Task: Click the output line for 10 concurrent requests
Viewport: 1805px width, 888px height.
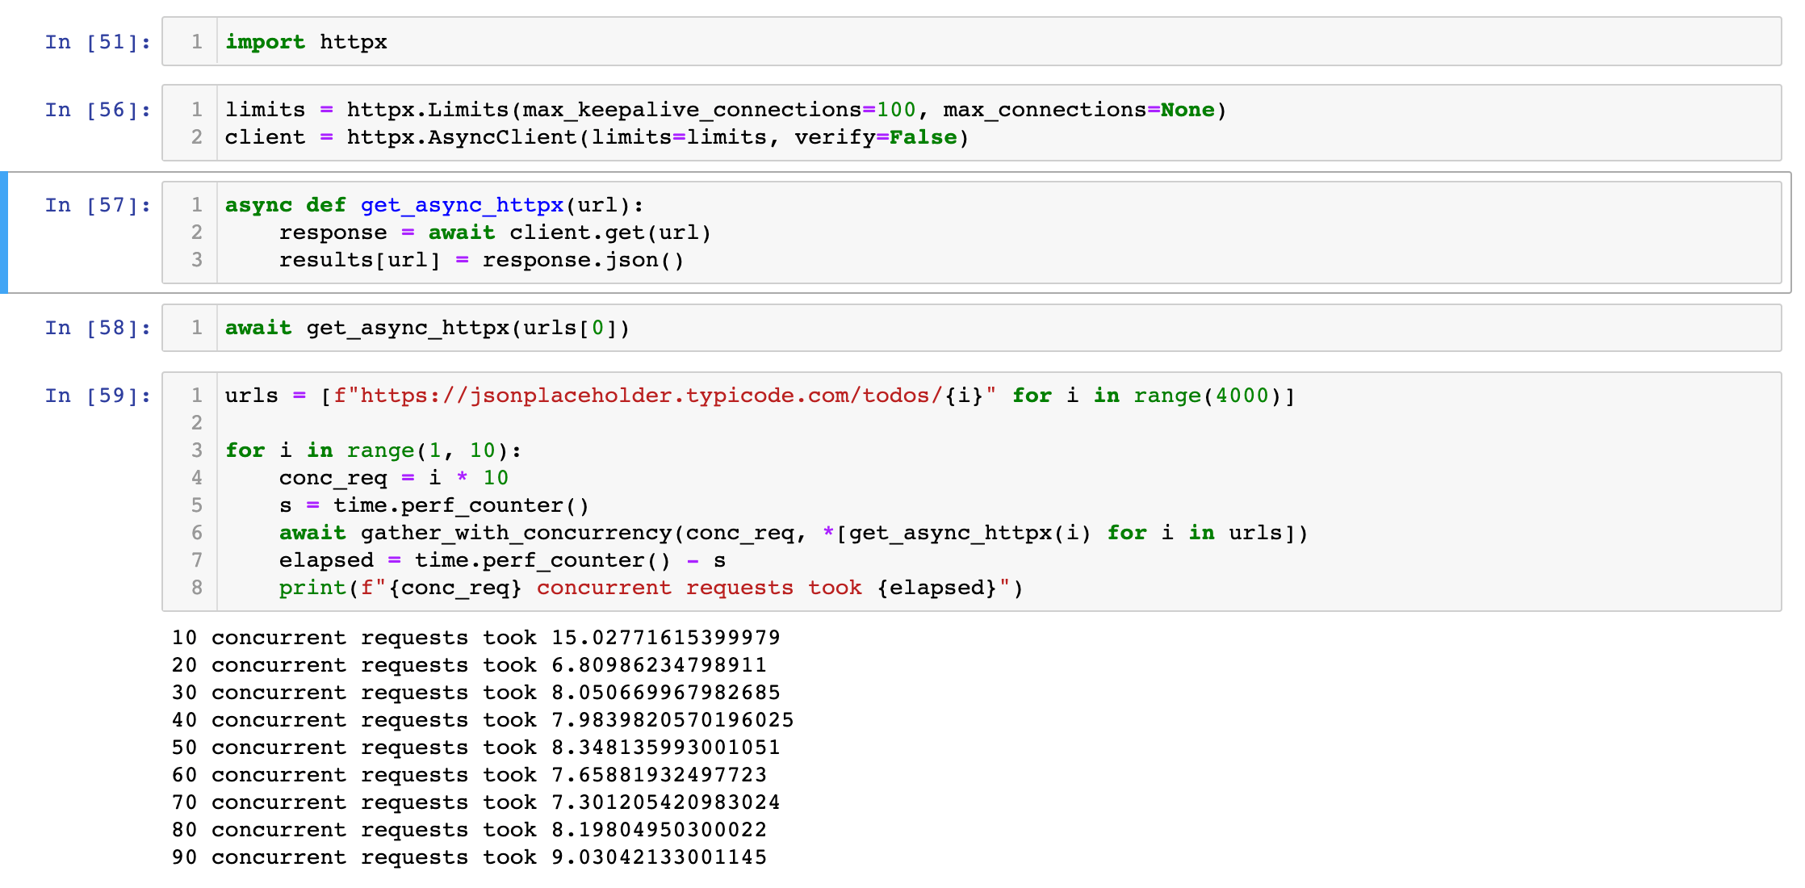Action: pos(475,638)
